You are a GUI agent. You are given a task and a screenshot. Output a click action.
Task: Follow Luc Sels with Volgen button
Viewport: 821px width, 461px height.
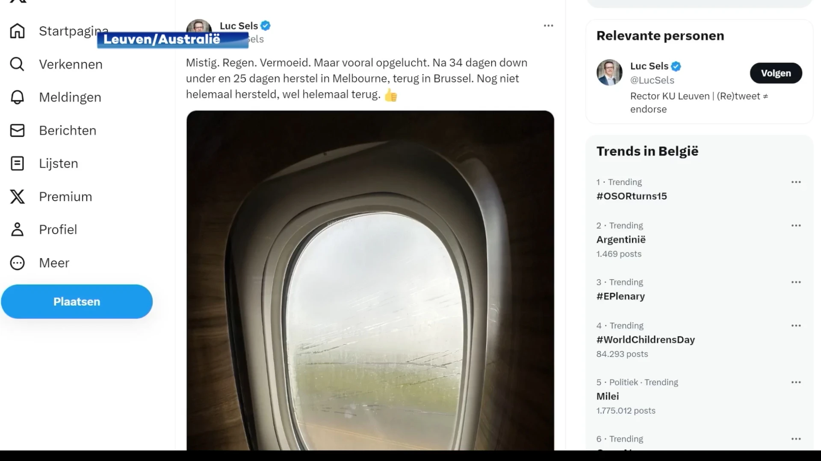click(776, 73)
